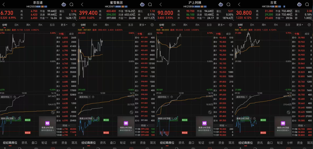This screenshot has height=149, width=313.
Task: Go back using arrow in 茶百道 panel
Action: [4, 4]
